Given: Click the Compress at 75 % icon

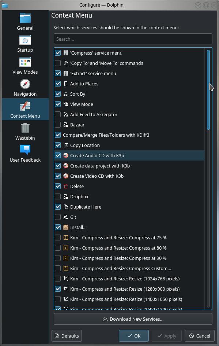Looking at the screenshot, I should 65,238.
